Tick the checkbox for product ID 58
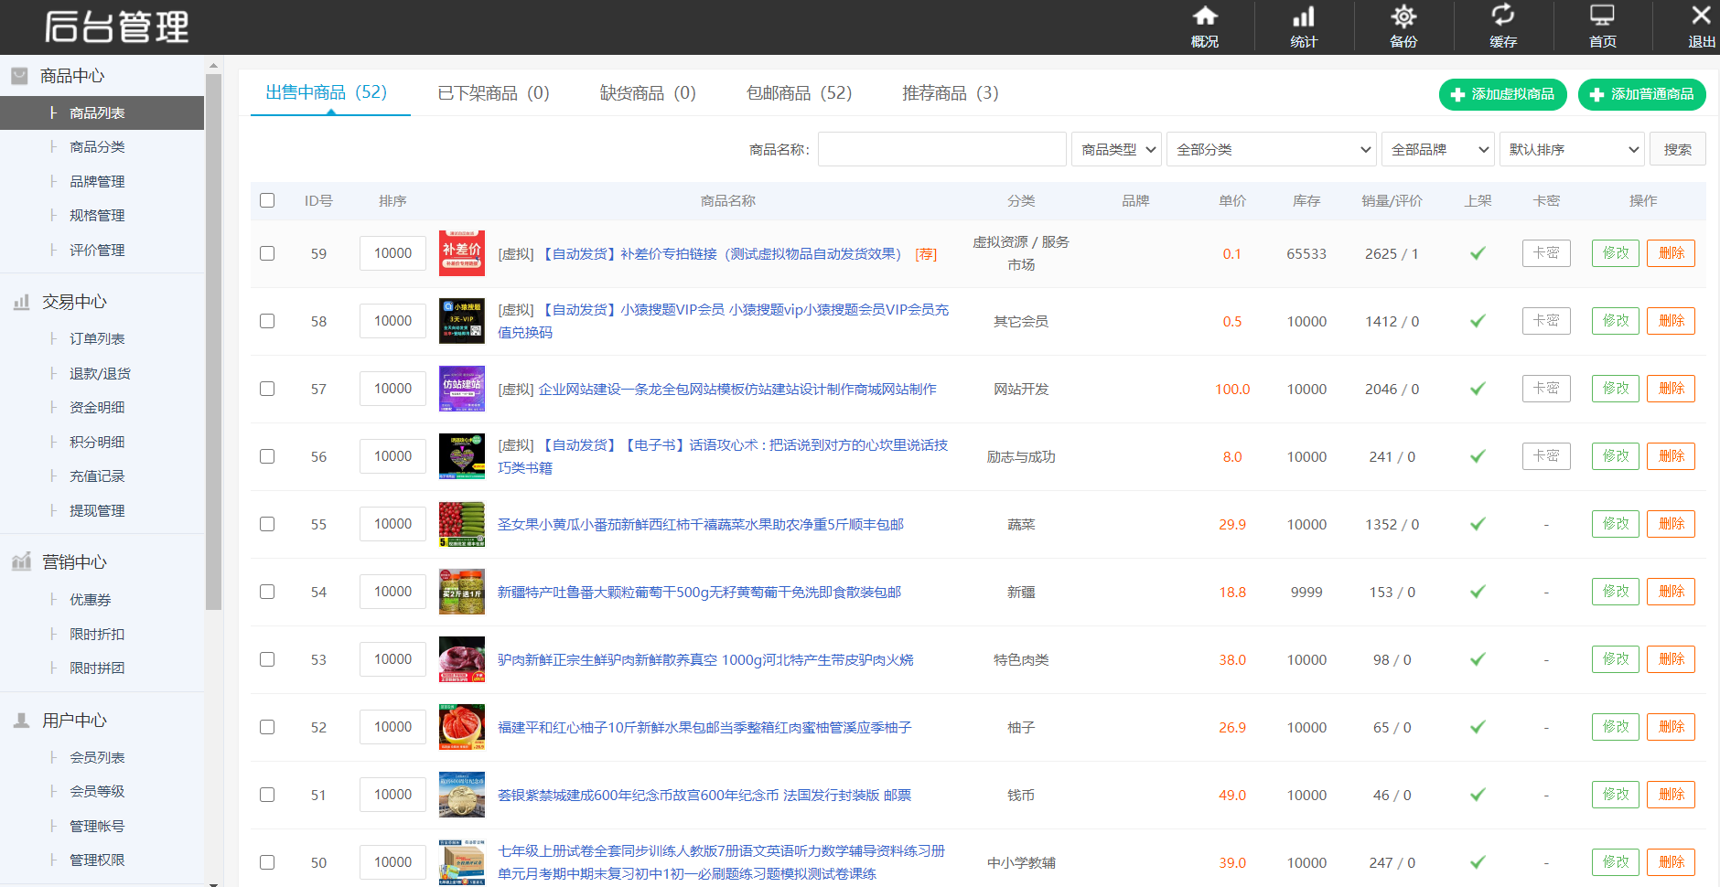The image size is (1720, 887). click(267, 321)
